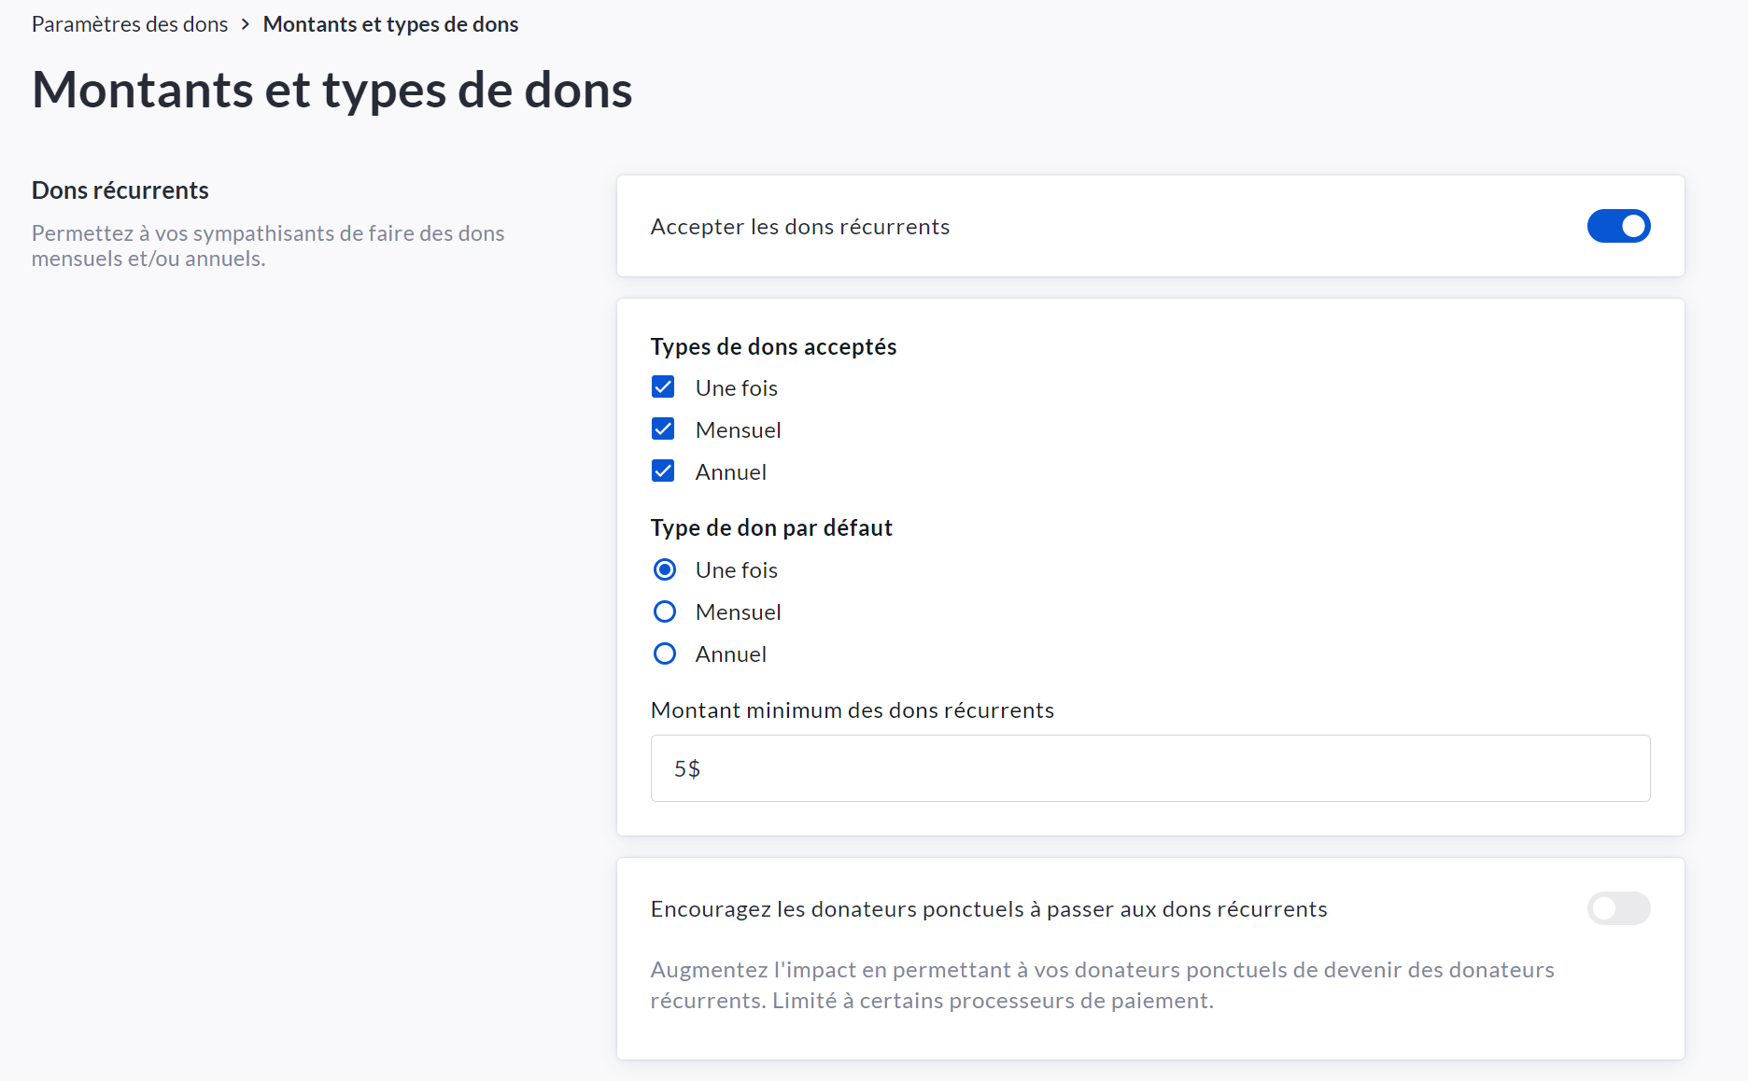
Task: Click the Type de don par défaut heading
Action: (x=771, y=527)
